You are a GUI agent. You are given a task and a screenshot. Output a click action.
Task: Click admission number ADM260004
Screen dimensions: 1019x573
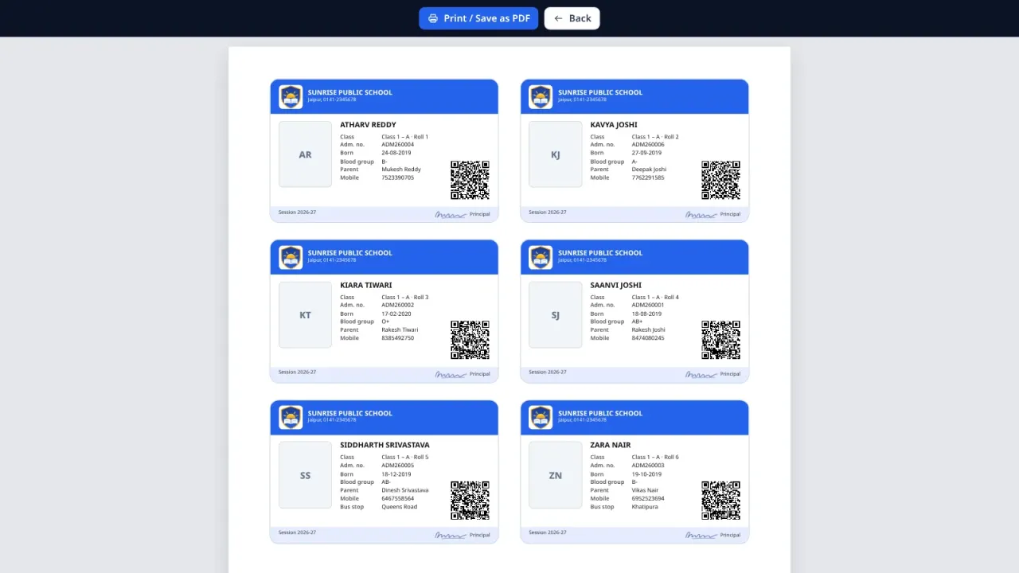click(398, 145)
